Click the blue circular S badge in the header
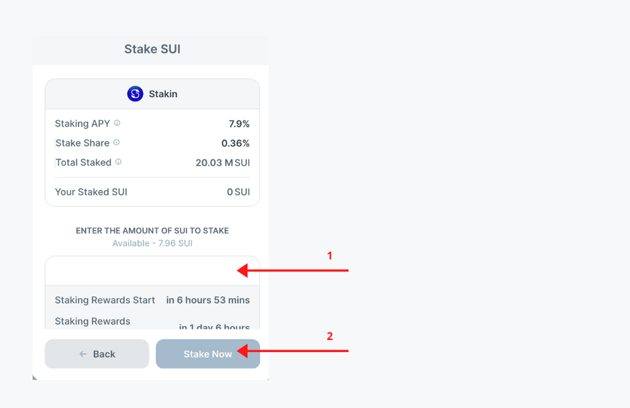630x408 pixels. (134, 93)
